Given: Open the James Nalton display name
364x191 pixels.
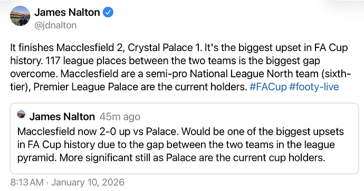Looking at the screenshot, I should coord(67,12).
